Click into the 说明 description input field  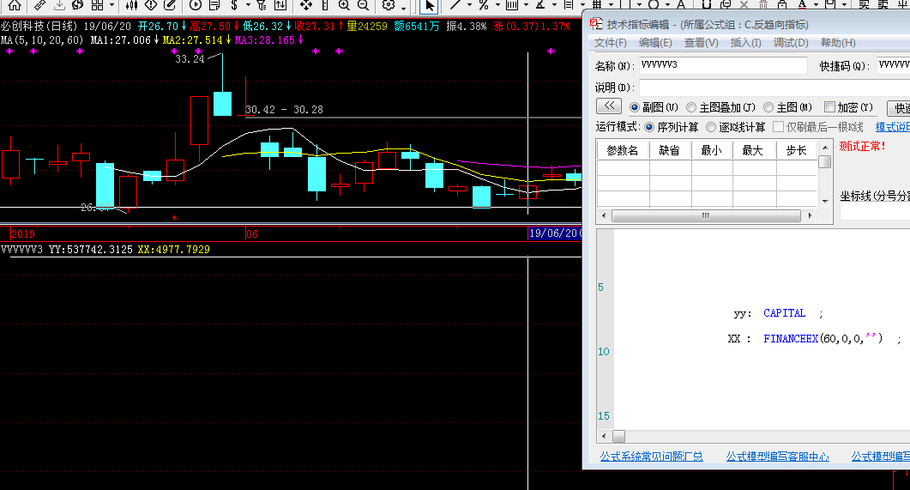[x=774, y=88]
